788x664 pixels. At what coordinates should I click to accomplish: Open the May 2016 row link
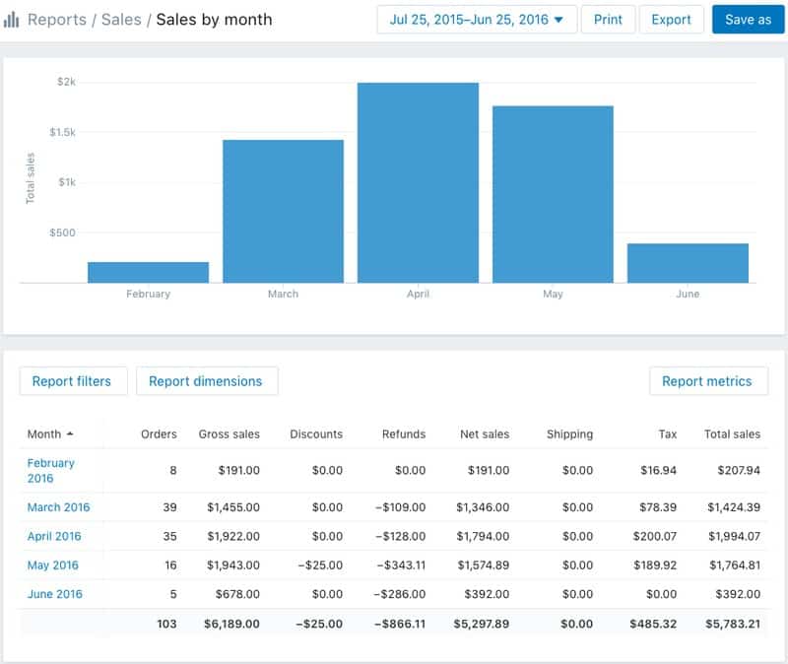tap(53, 565)
